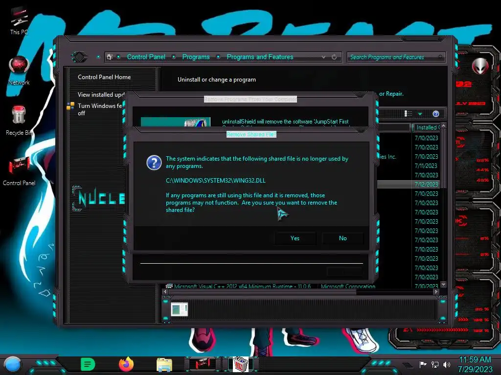This screenshot has width=501, height=375.
Task: Open the green notes app in taskbar
Action: [88, 364]
